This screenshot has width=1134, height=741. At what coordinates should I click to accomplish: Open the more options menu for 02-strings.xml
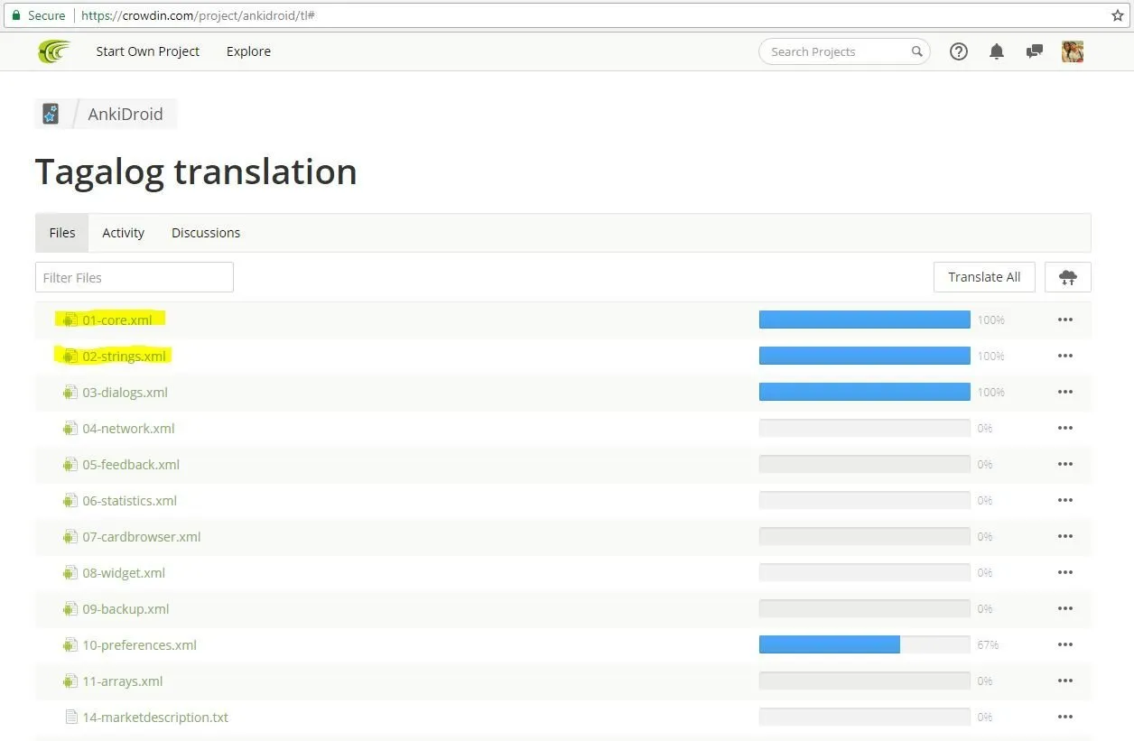click(1065, 356)
